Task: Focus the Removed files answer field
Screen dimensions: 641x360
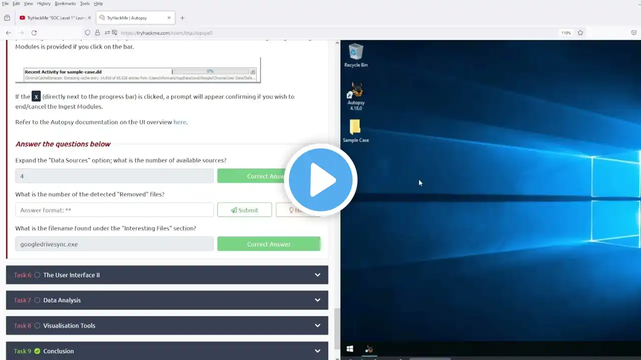Action: [x=114, y=210]
